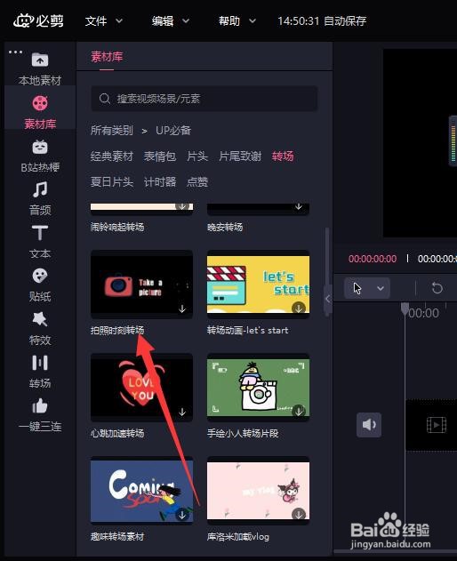The image size is (457, 561).
Task: Select the 片头 category
Action: [x=197, y=156]
